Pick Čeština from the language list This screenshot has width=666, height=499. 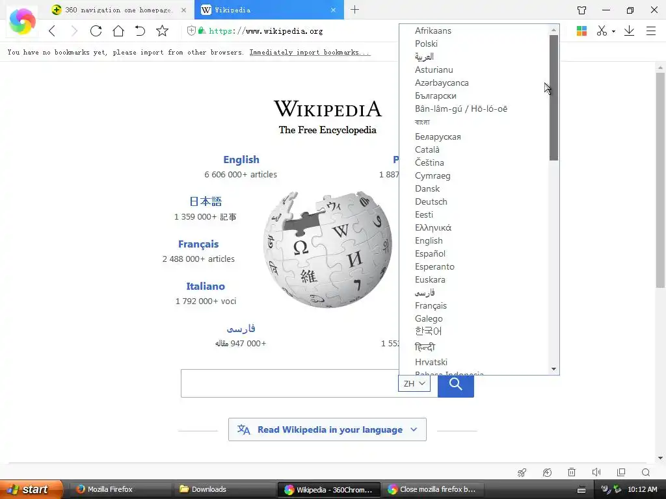[429, 162]
